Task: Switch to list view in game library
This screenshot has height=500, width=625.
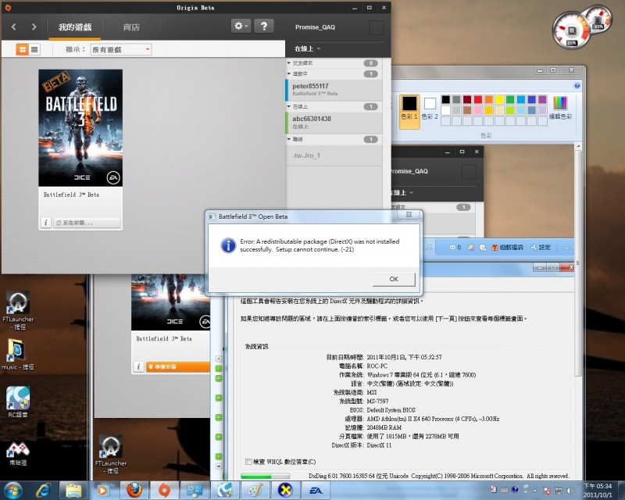Action: pyautogui.click(x=34, y=49)
